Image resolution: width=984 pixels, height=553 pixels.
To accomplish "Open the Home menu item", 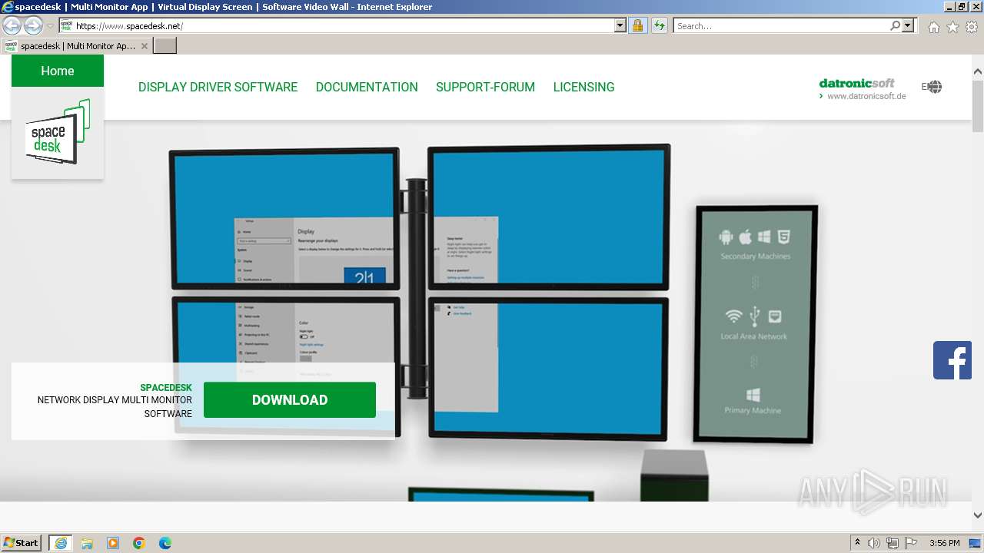I will tap(58, 71).
